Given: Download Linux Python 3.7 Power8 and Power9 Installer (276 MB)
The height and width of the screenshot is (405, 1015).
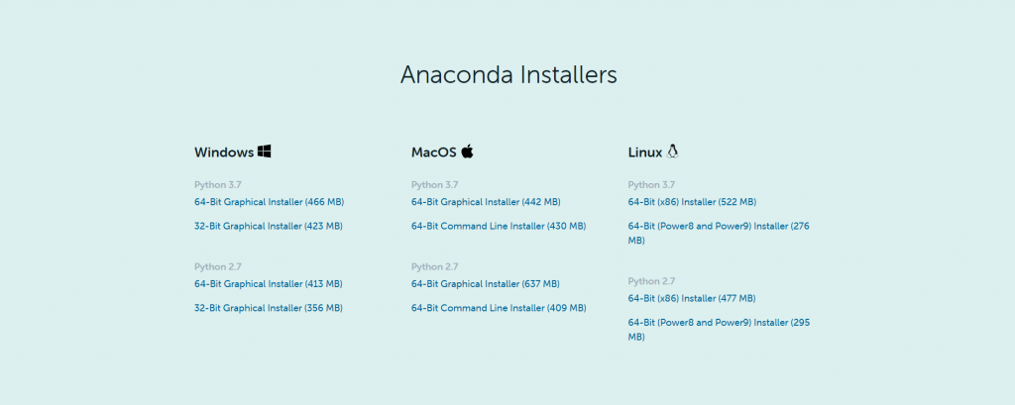Looking at the screenshot, I should [719, 233].
